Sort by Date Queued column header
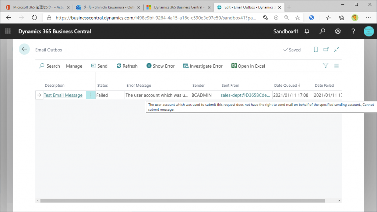This screenshot has height=212, width=377. tap(287, 85)
